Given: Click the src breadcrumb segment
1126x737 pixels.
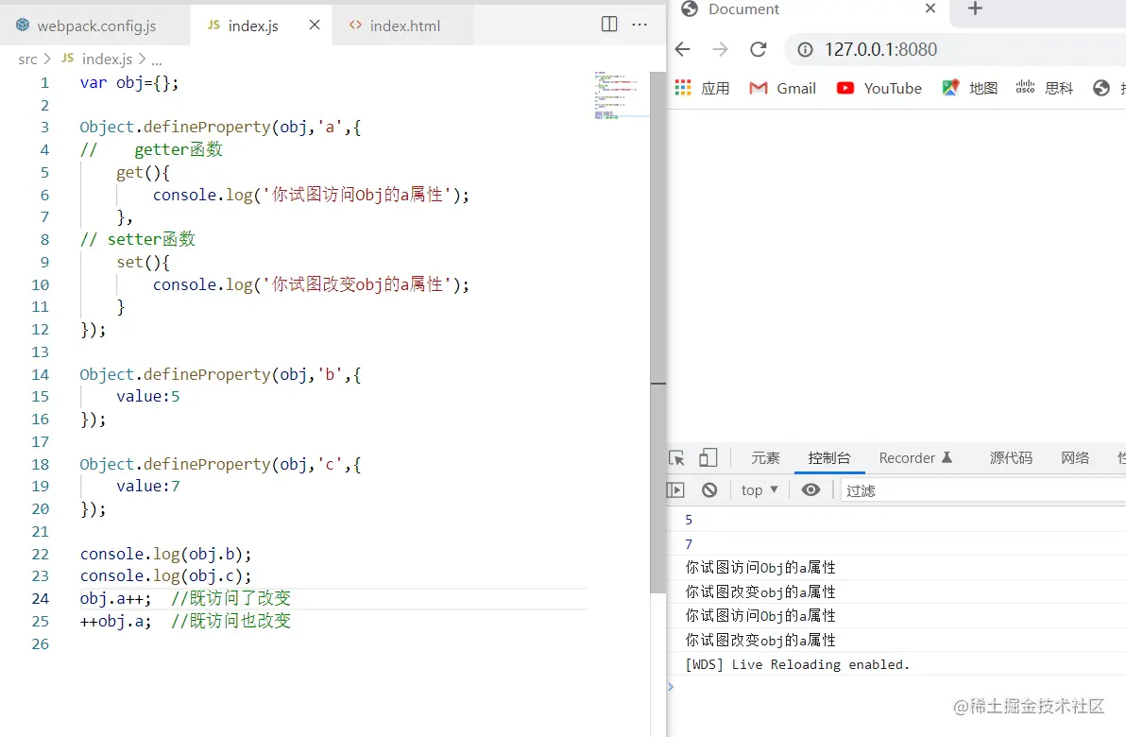Looking at the screenshot, I should (28, 59).
